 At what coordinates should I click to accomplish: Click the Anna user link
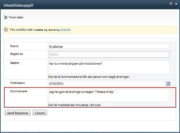(x=54, y=54)
